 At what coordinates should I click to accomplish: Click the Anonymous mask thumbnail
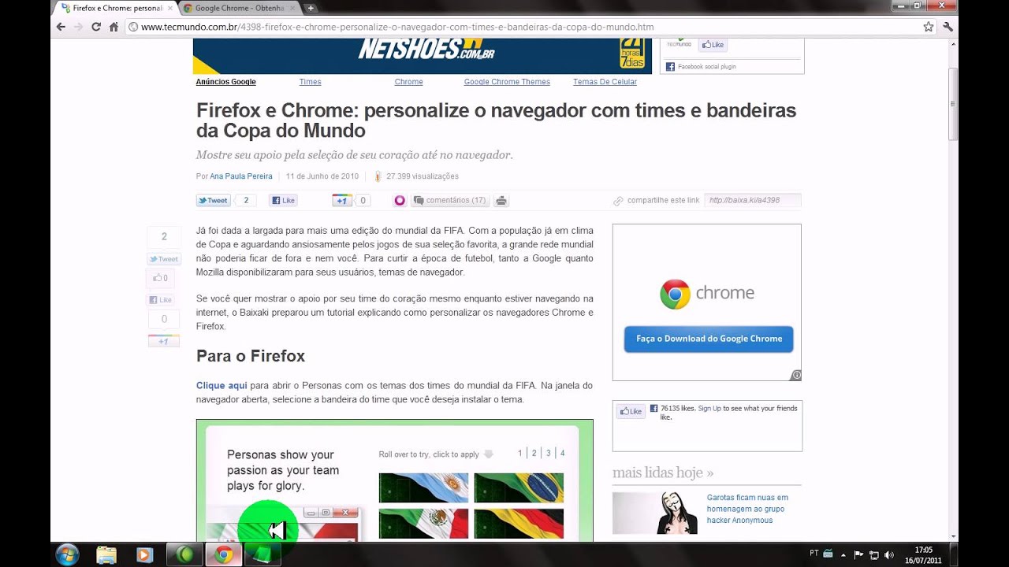[655, 513]
